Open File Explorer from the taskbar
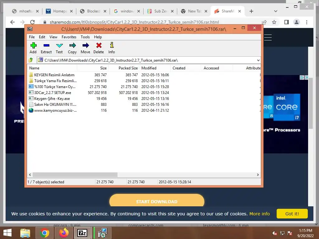The image size is (319, 239). tap(25, 233)
